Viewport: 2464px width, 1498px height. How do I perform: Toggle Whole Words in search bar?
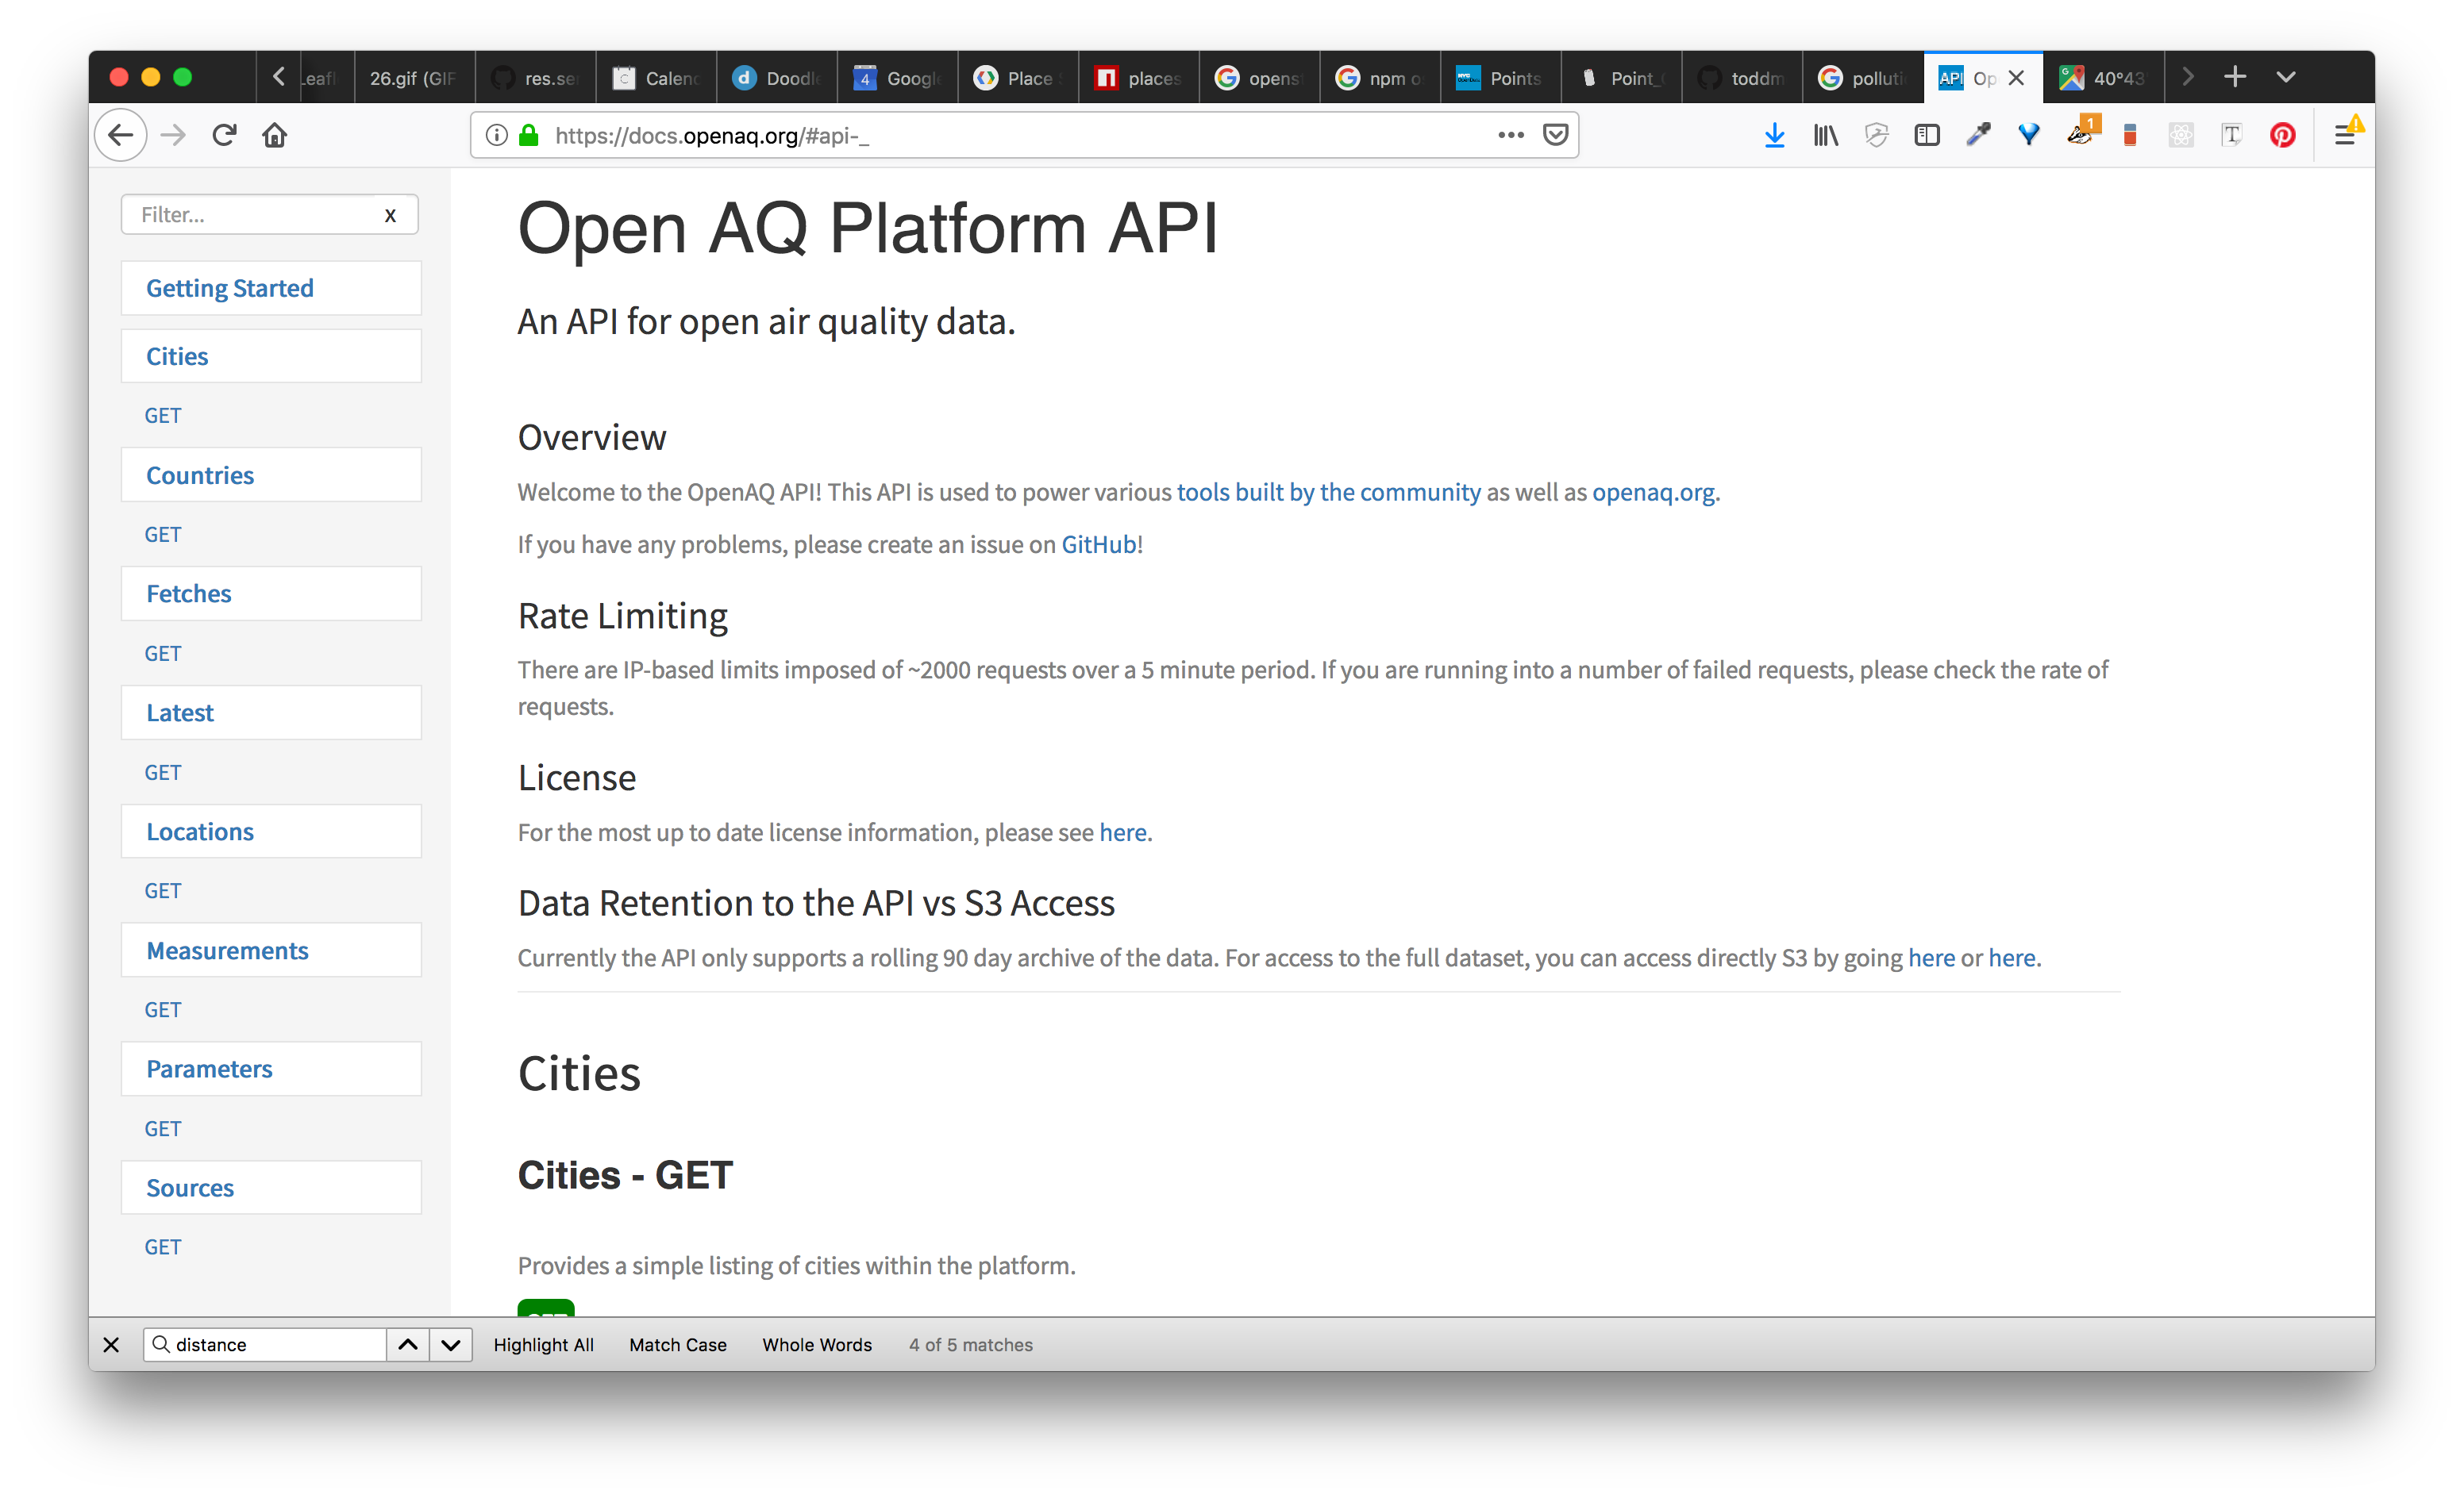[x=817, y=1343]
